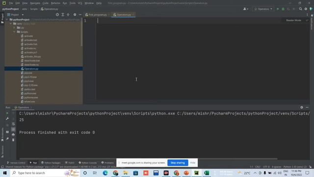Open the Edit menu
The height and width of the screenshot is (177, 314).
[18, 3]
